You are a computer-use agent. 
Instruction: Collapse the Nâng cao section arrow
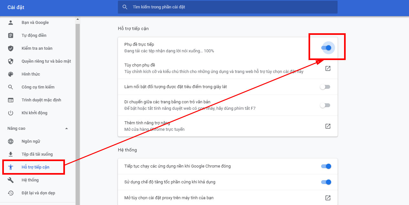(x=67, y=128)
